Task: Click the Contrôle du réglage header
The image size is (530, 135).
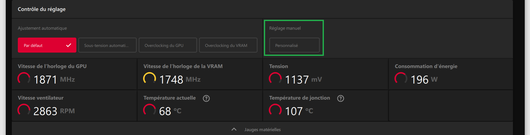Action: (x=42, y=9)
